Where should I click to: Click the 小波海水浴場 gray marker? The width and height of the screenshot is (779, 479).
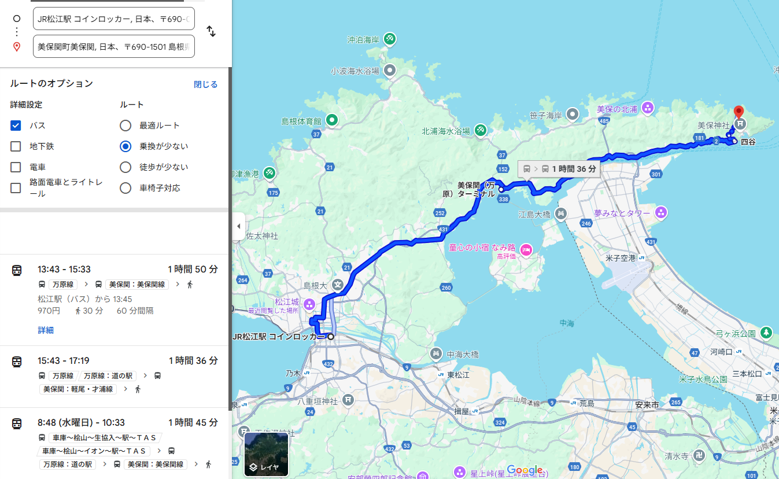pyautogui.click(x=390, y=70)
